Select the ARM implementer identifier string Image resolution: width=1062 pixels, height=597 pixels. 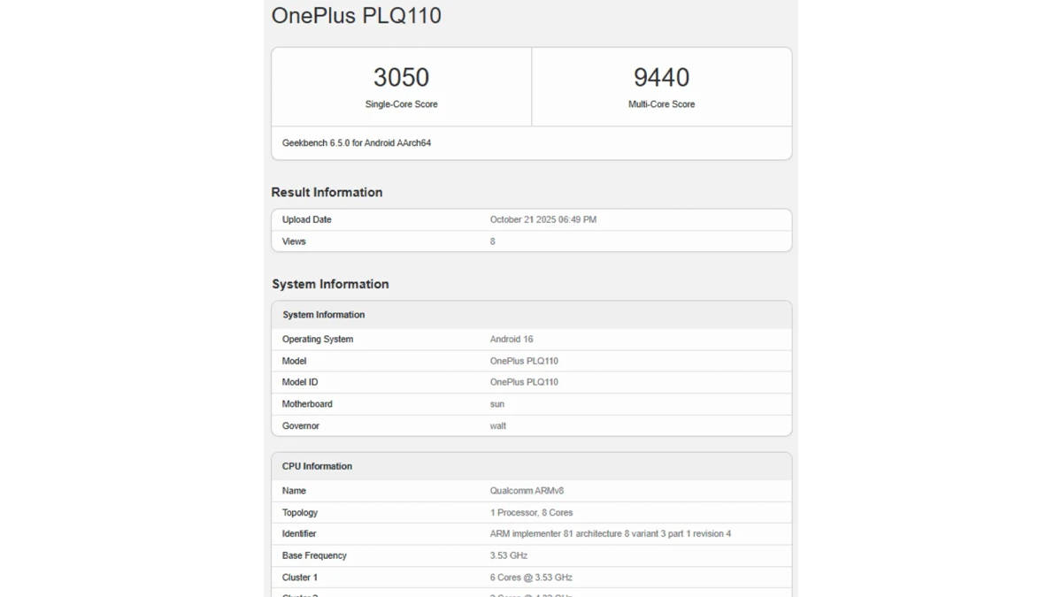(610, 534)
